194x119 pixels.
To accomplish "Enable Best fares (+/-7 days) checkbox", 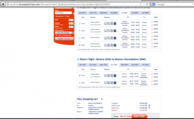I will (56, 16).
